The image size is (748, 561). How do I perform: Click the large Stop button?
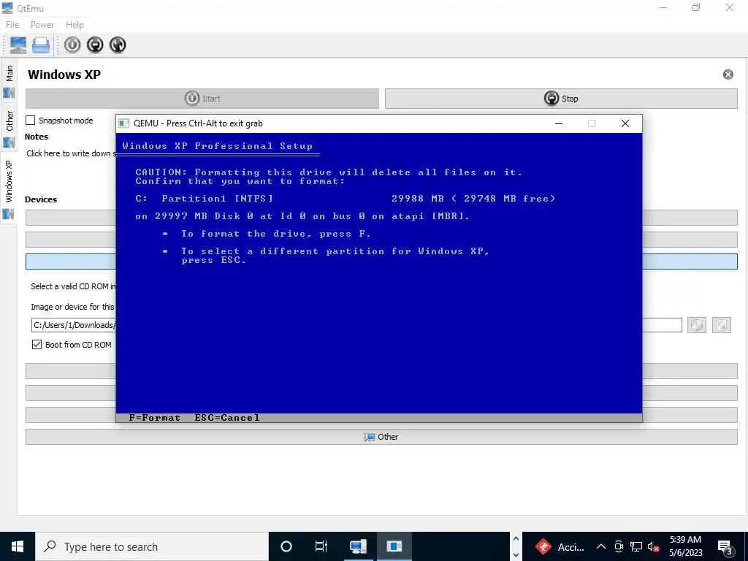click(561, 99)
